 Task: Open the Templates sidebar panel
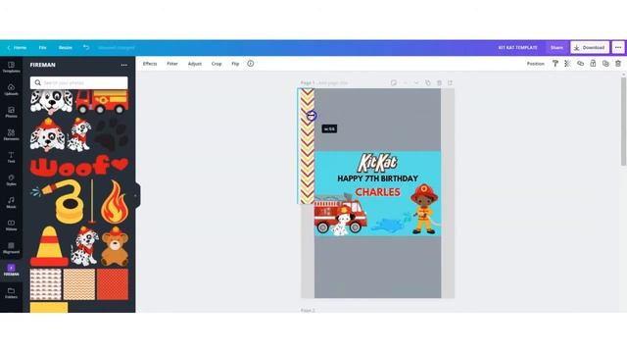[11, 67]
